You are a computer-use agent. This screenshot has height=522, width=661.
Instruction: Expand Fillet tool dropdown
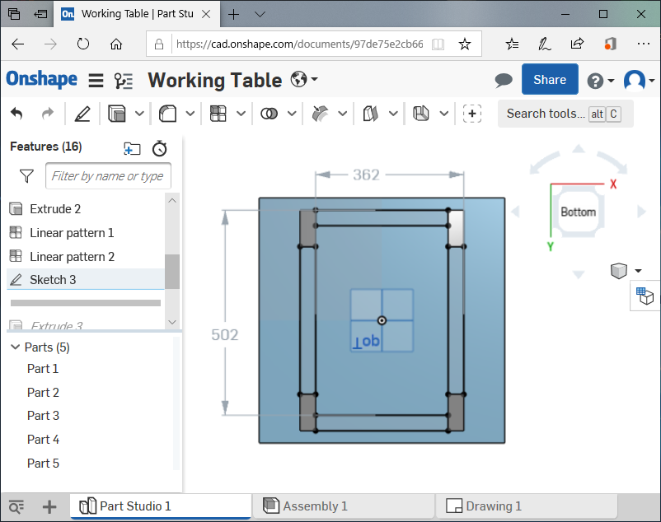pos(190,114)
